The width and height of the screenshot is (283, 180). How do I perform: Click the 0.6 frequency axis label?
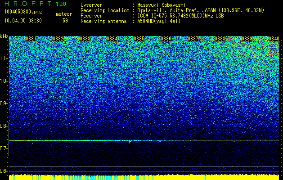4,171
